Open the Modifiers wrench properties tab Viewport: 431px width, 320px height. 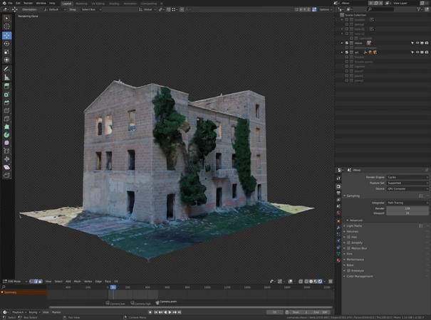(338, 228)
